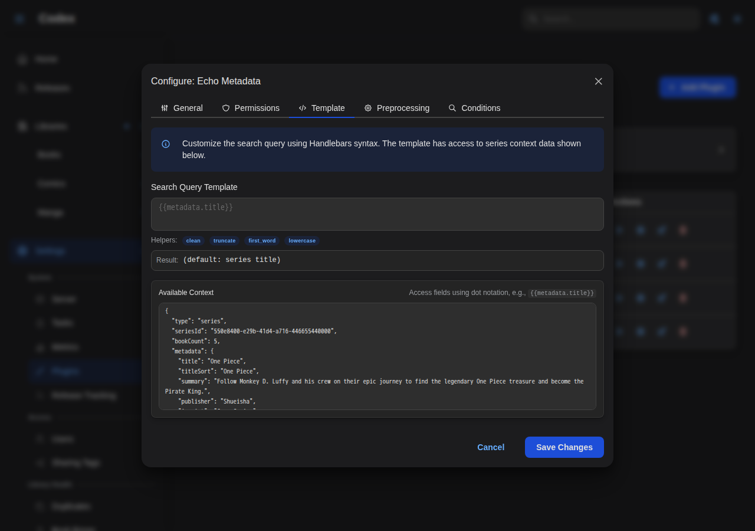Close the Configure: Echo Metadata dialog

point(598,81)
